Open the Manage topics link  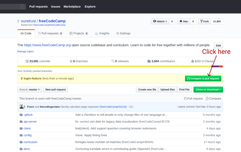[x=25, y=51]
